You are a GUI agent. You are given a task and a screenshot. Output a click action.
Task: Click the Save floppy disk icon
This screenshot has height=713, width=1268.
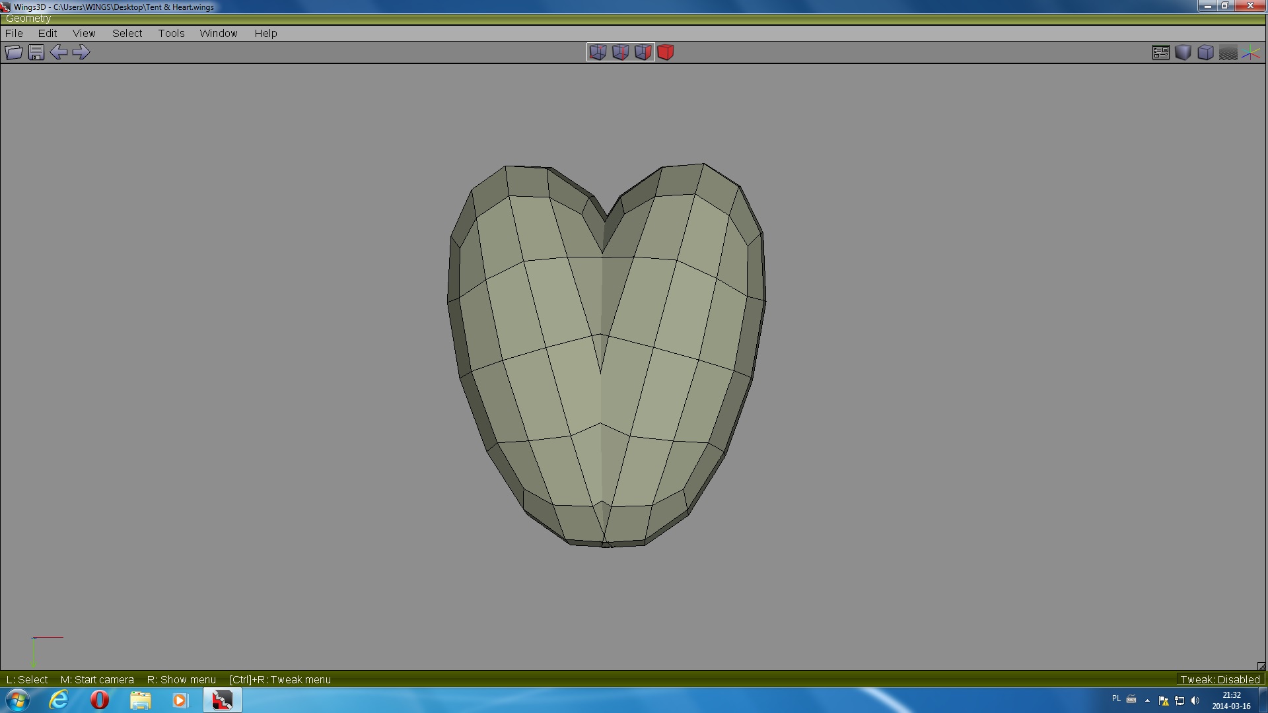pos(36,52)
